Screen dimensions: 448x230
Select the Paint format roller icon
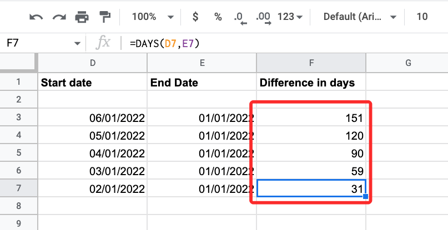(104, 17)
